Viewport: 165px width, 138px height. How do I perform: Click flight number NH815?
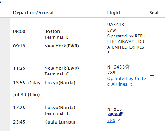pos(114,109)
